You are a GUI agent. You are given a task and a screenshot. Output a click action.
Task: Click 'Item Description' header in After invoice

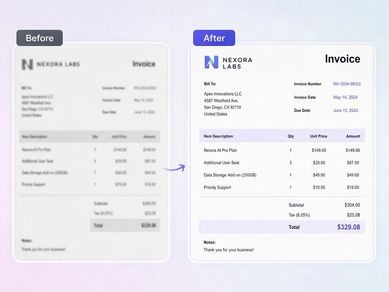(218, 136)
